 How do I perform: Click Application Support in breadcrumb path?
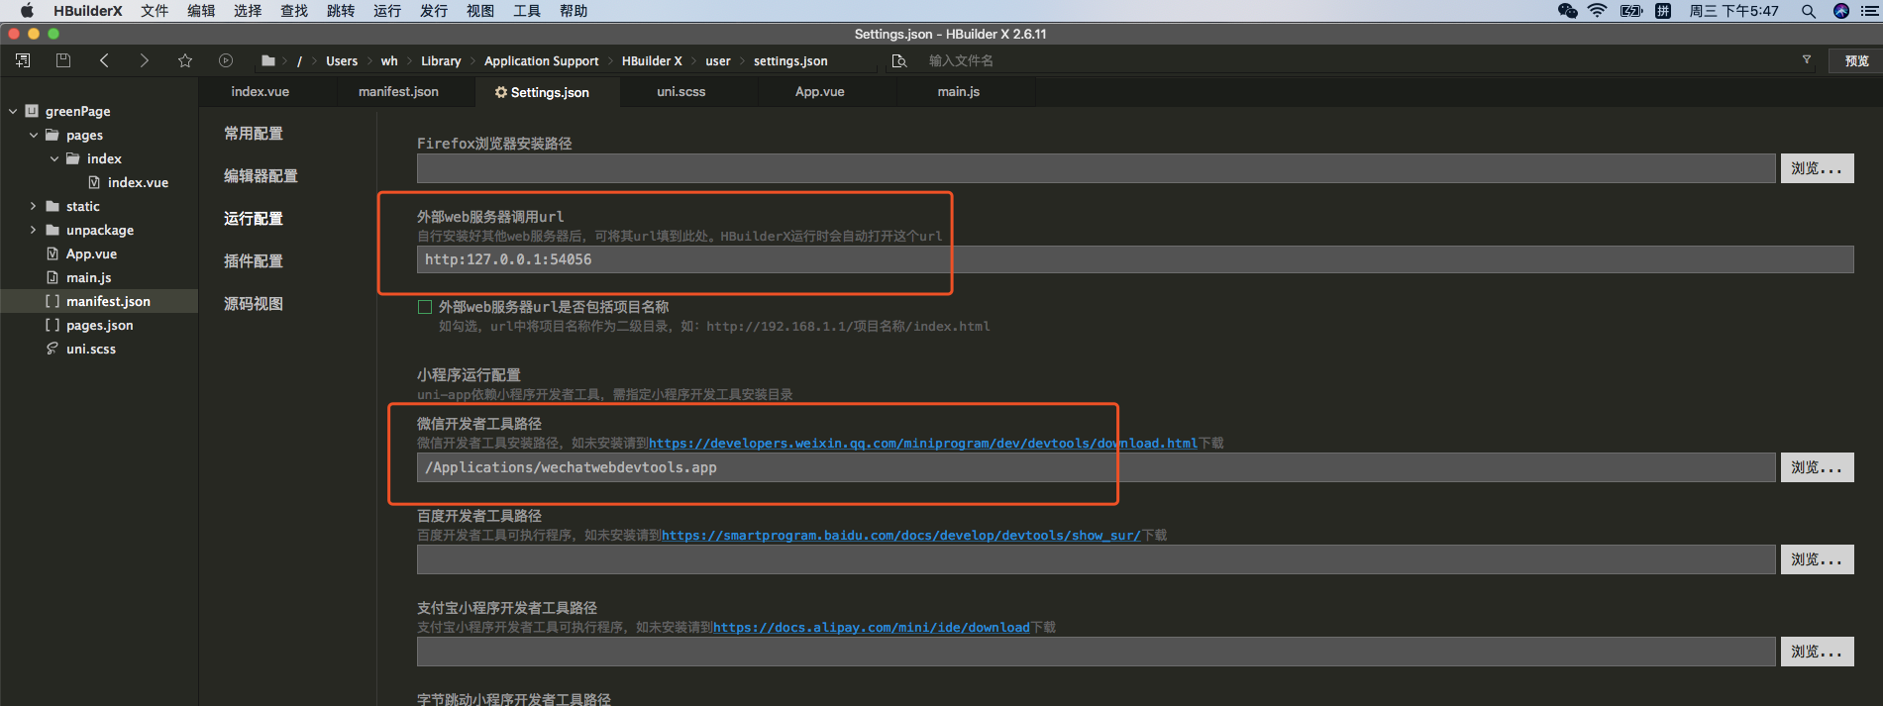click(541, 60)
